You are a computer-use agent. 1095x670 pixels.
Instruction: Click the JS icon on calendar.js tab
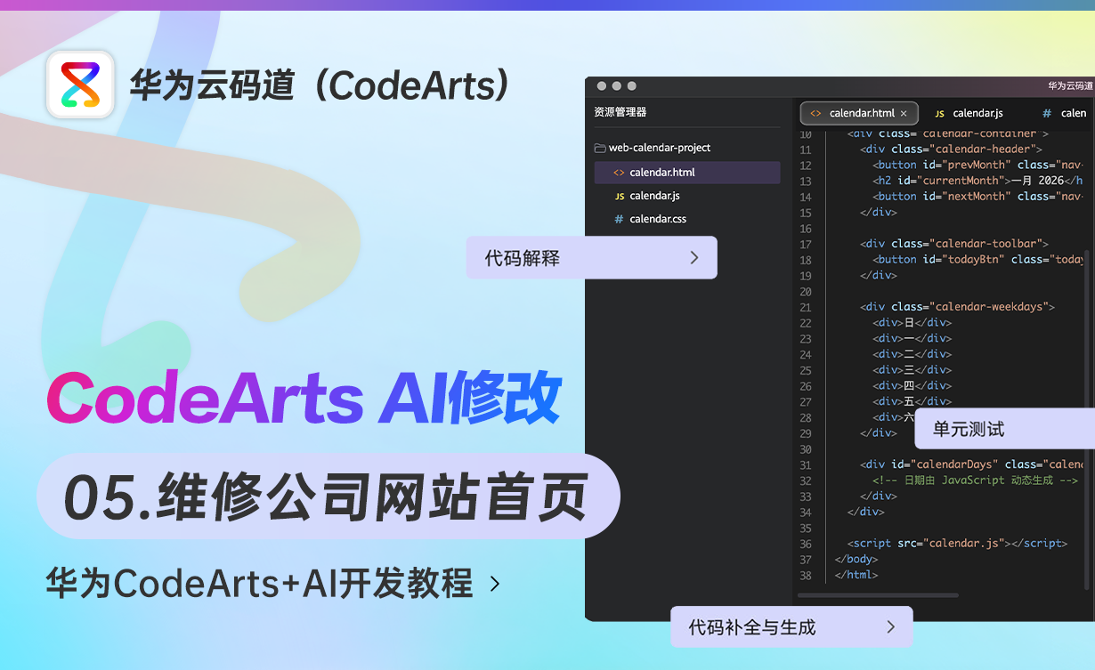939,114
